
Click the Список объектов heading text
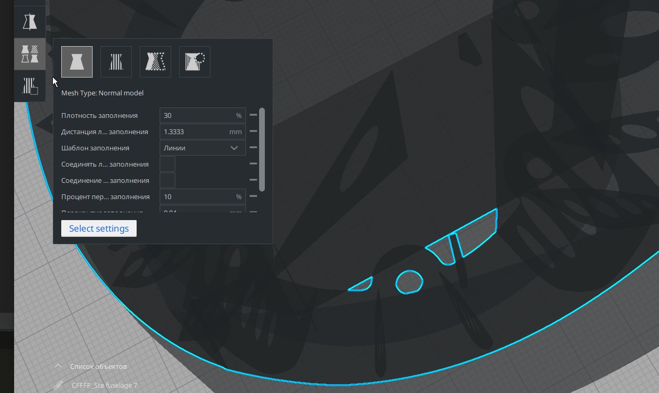pos(98,366)
